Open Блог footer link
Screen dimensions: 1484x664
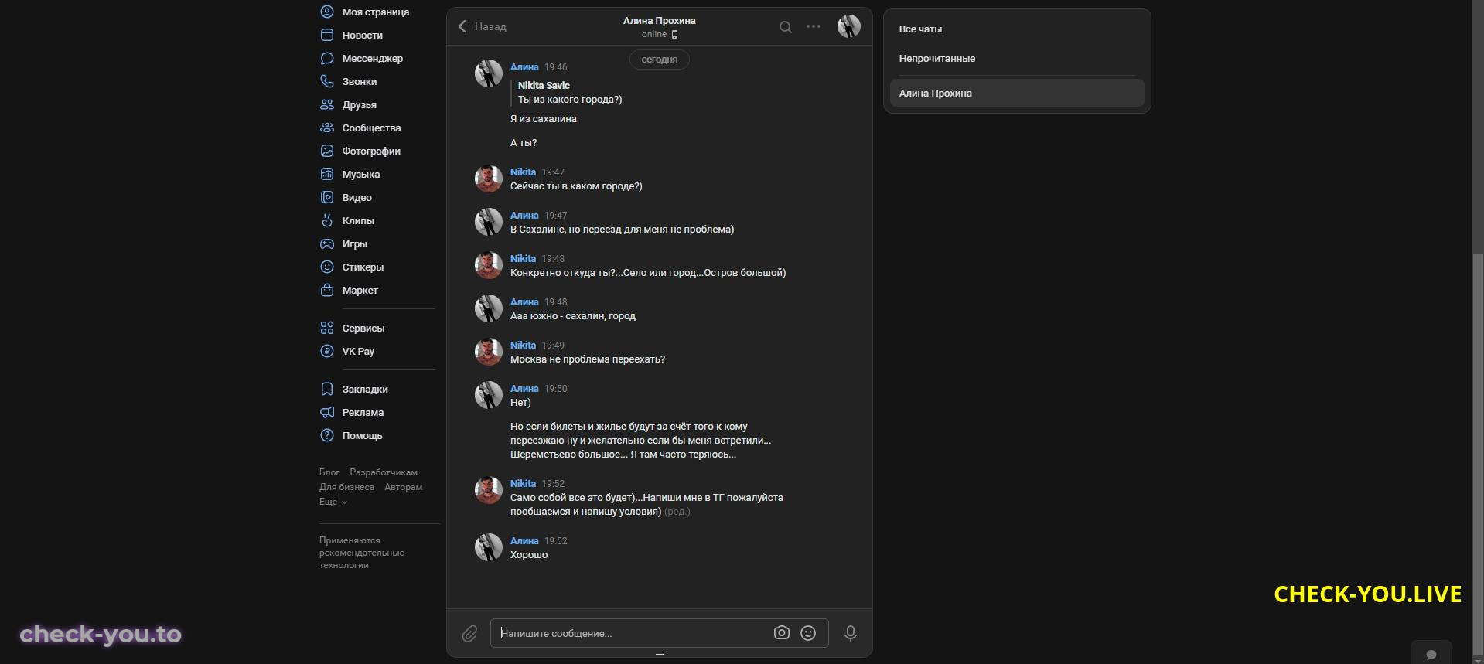pos(329,472)
